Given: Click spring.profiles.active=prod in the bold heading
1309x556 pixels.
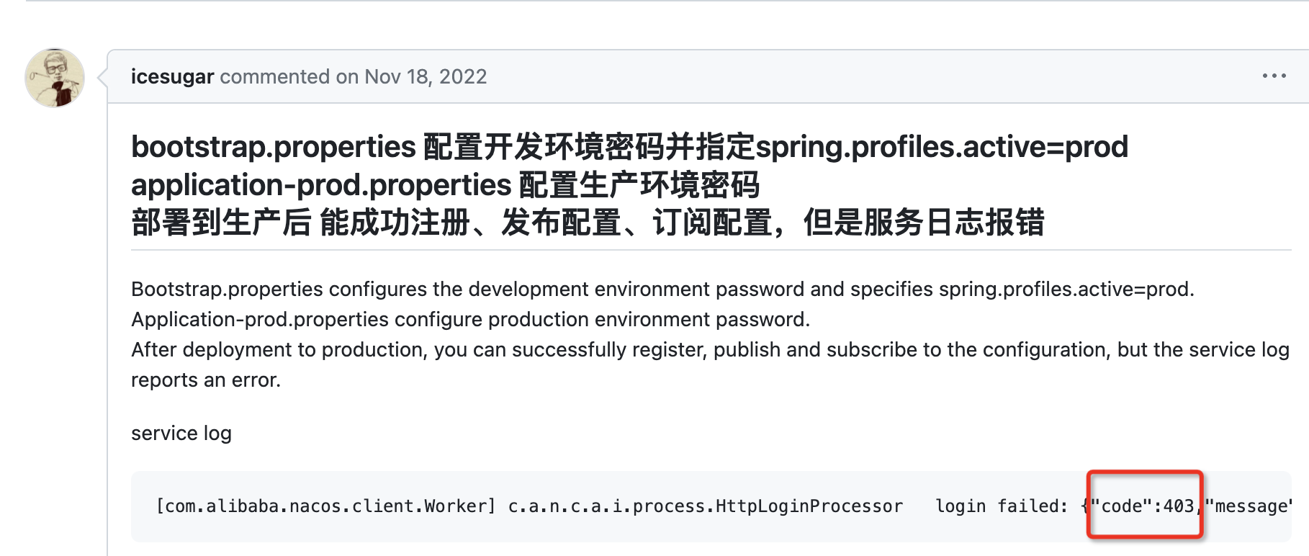Looking at the screenshot, I should click(941, 147).
